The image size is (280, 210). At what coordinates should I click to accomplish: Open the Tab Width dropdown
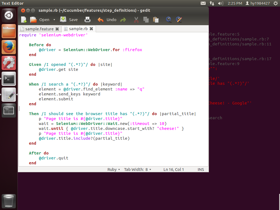click(138, 170)
